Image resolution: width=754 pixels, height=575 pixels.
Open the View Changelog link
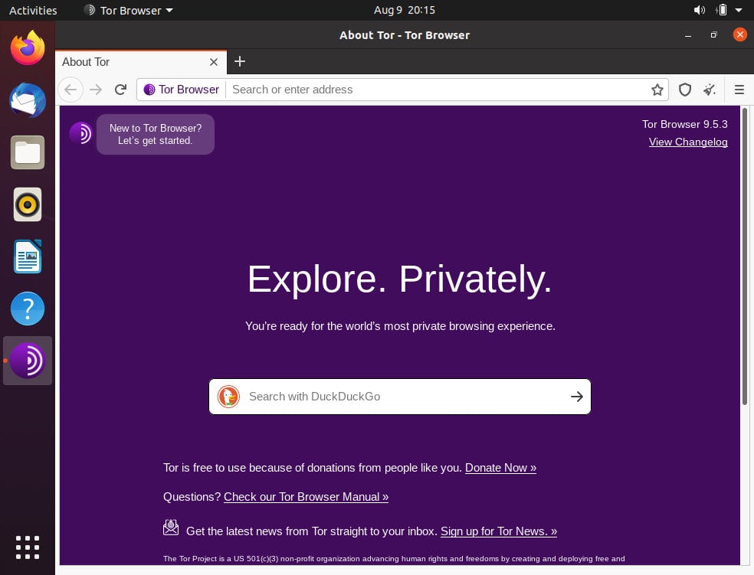click(x=687, y=142)
